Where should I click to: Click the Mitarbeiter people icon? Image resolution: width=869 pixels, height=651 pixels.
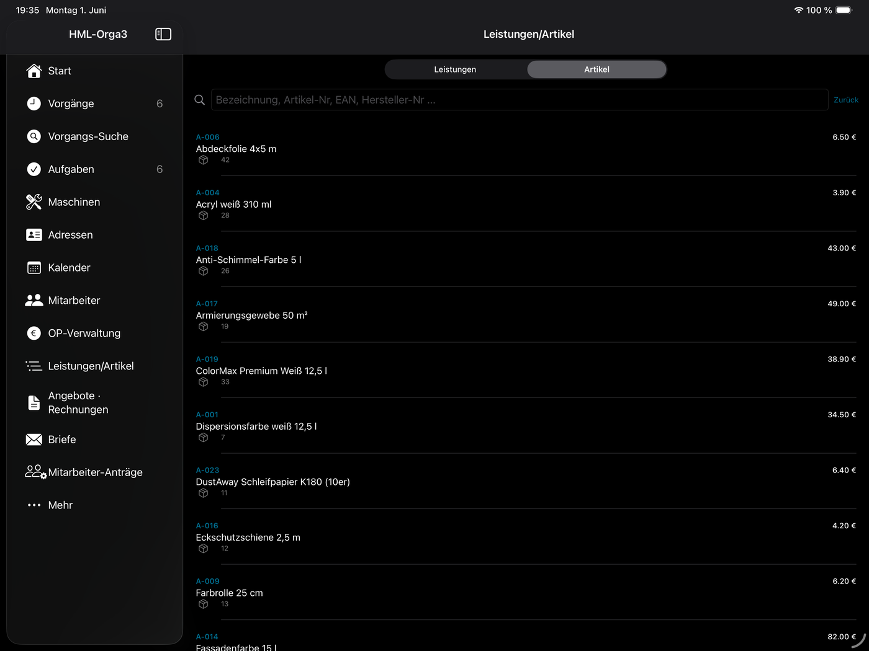34,301
